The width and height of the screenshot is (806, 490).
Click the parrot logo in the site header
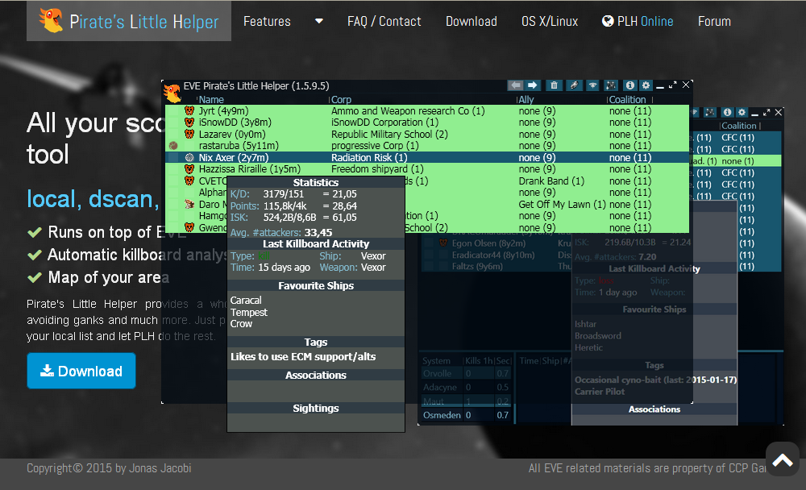[x=51, y=20]
